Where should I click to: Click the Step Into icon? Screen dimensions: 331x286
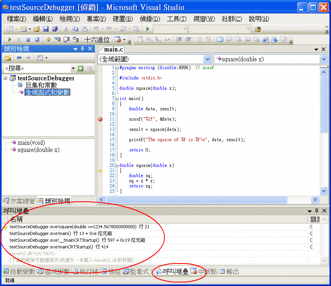(57, 39)
